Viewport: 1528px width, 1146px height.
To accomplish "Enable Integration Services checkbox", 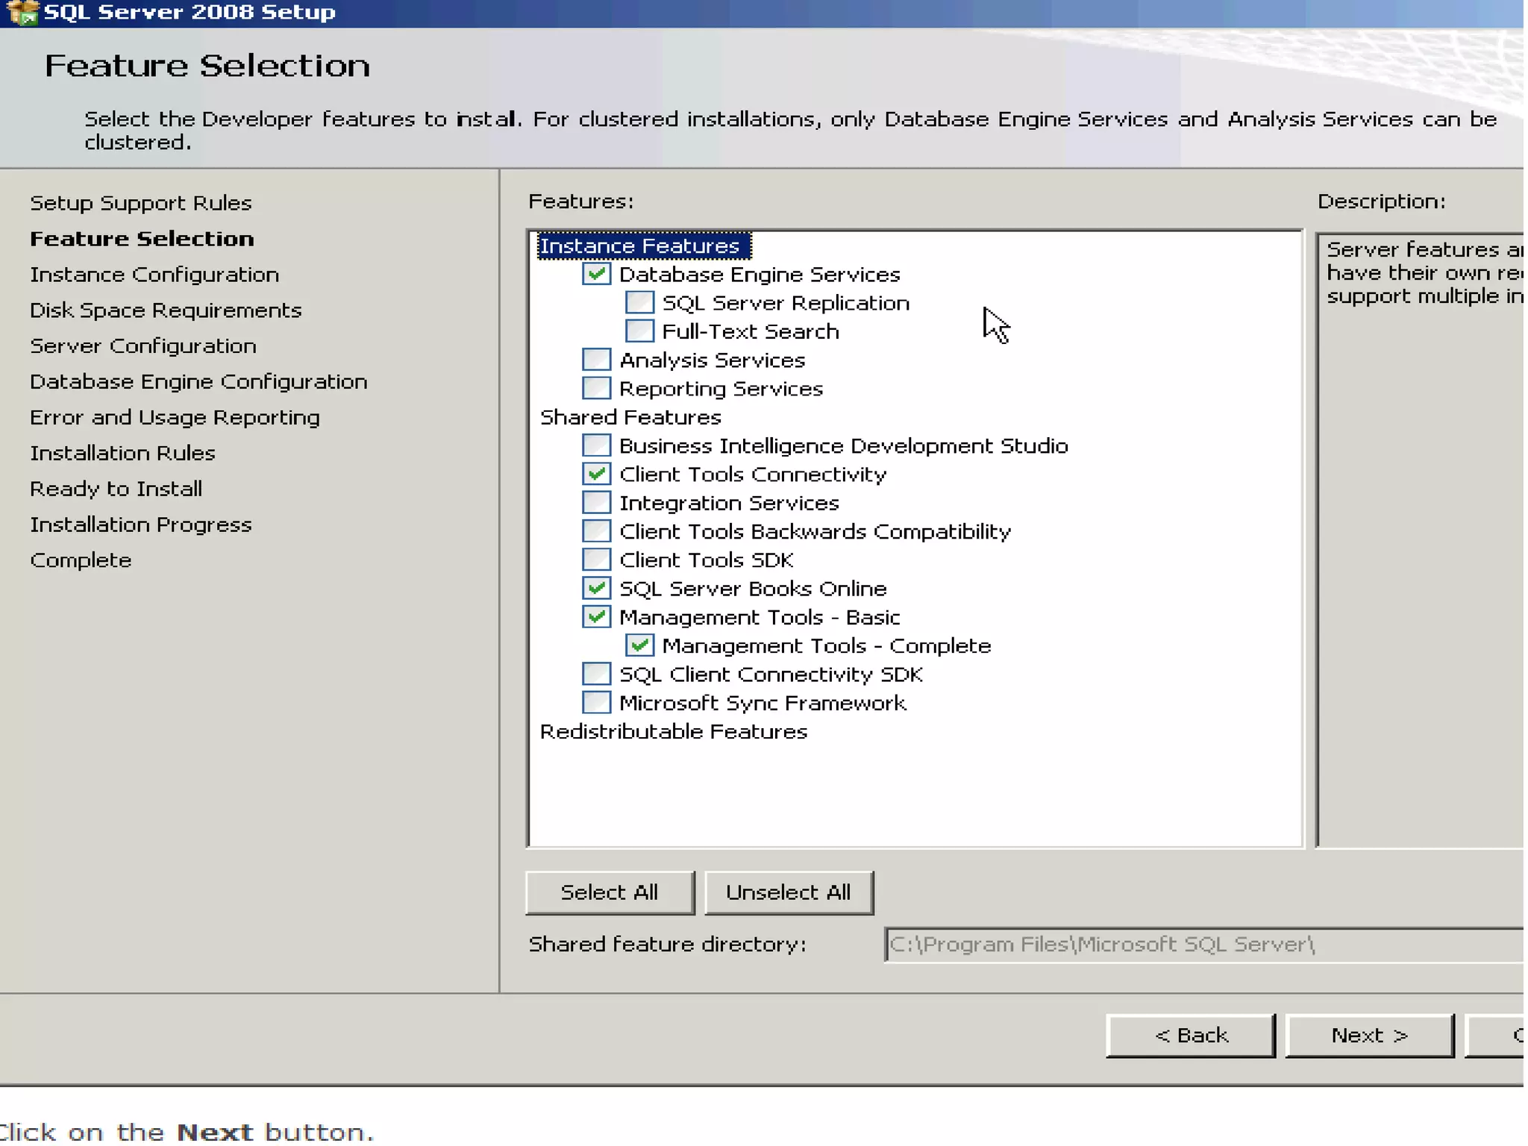I will [596, 503].
